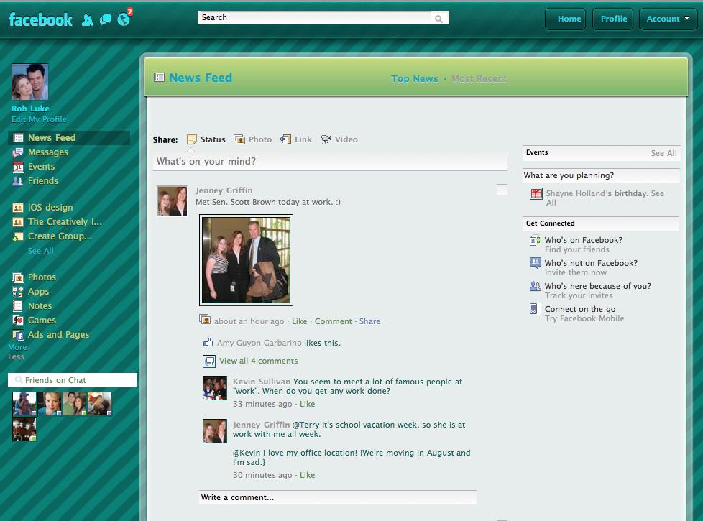The image size is (703, 521).
Task: Click What are you planning field
Action: click(x=601, y=175)
